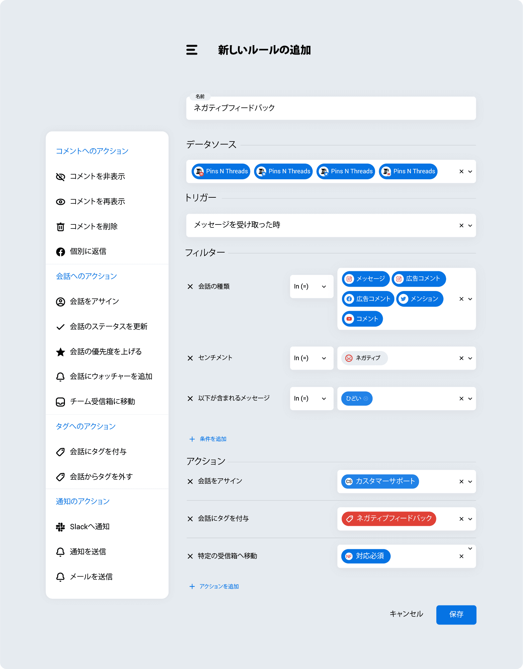Click 条件を追加 link
The height and width of the screenshot is (669, 523).
[x=213, y=439]
